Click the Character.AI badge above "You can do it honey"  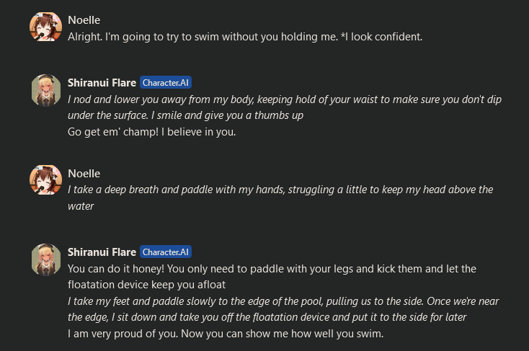coord(166,252)
